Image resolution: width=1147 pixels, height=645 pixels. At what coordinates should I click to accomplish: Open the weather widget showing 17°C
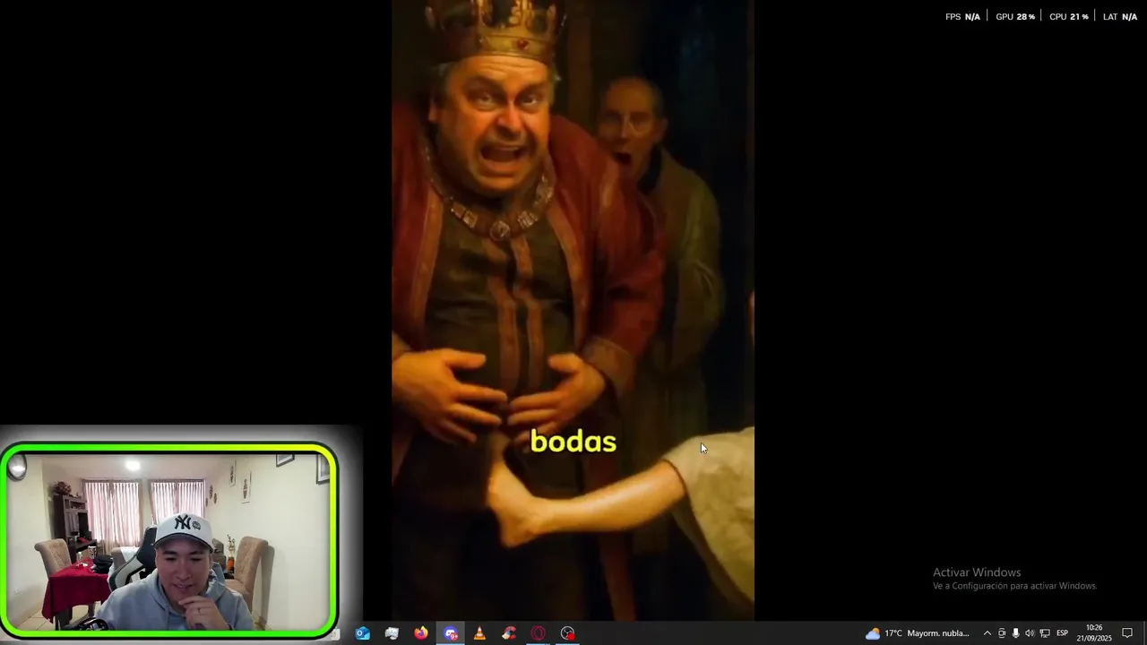click(x=918, y=633)
